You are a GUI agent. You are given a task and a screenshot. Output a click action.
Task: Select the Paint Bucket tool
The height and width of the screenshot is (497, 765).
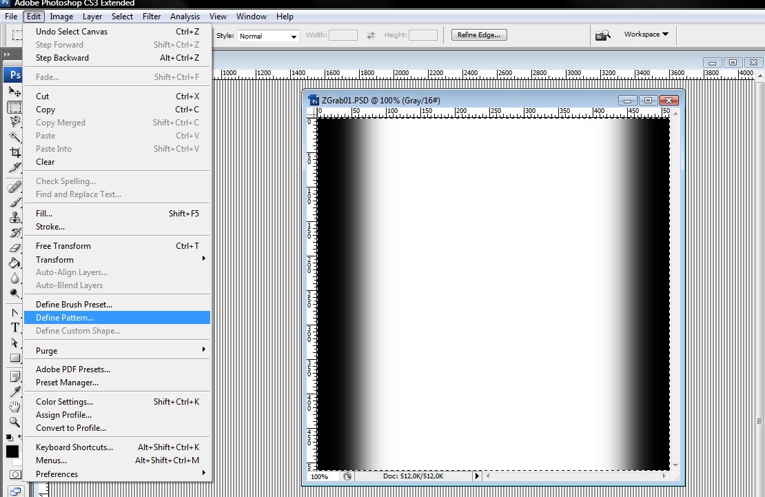[14, 263]
